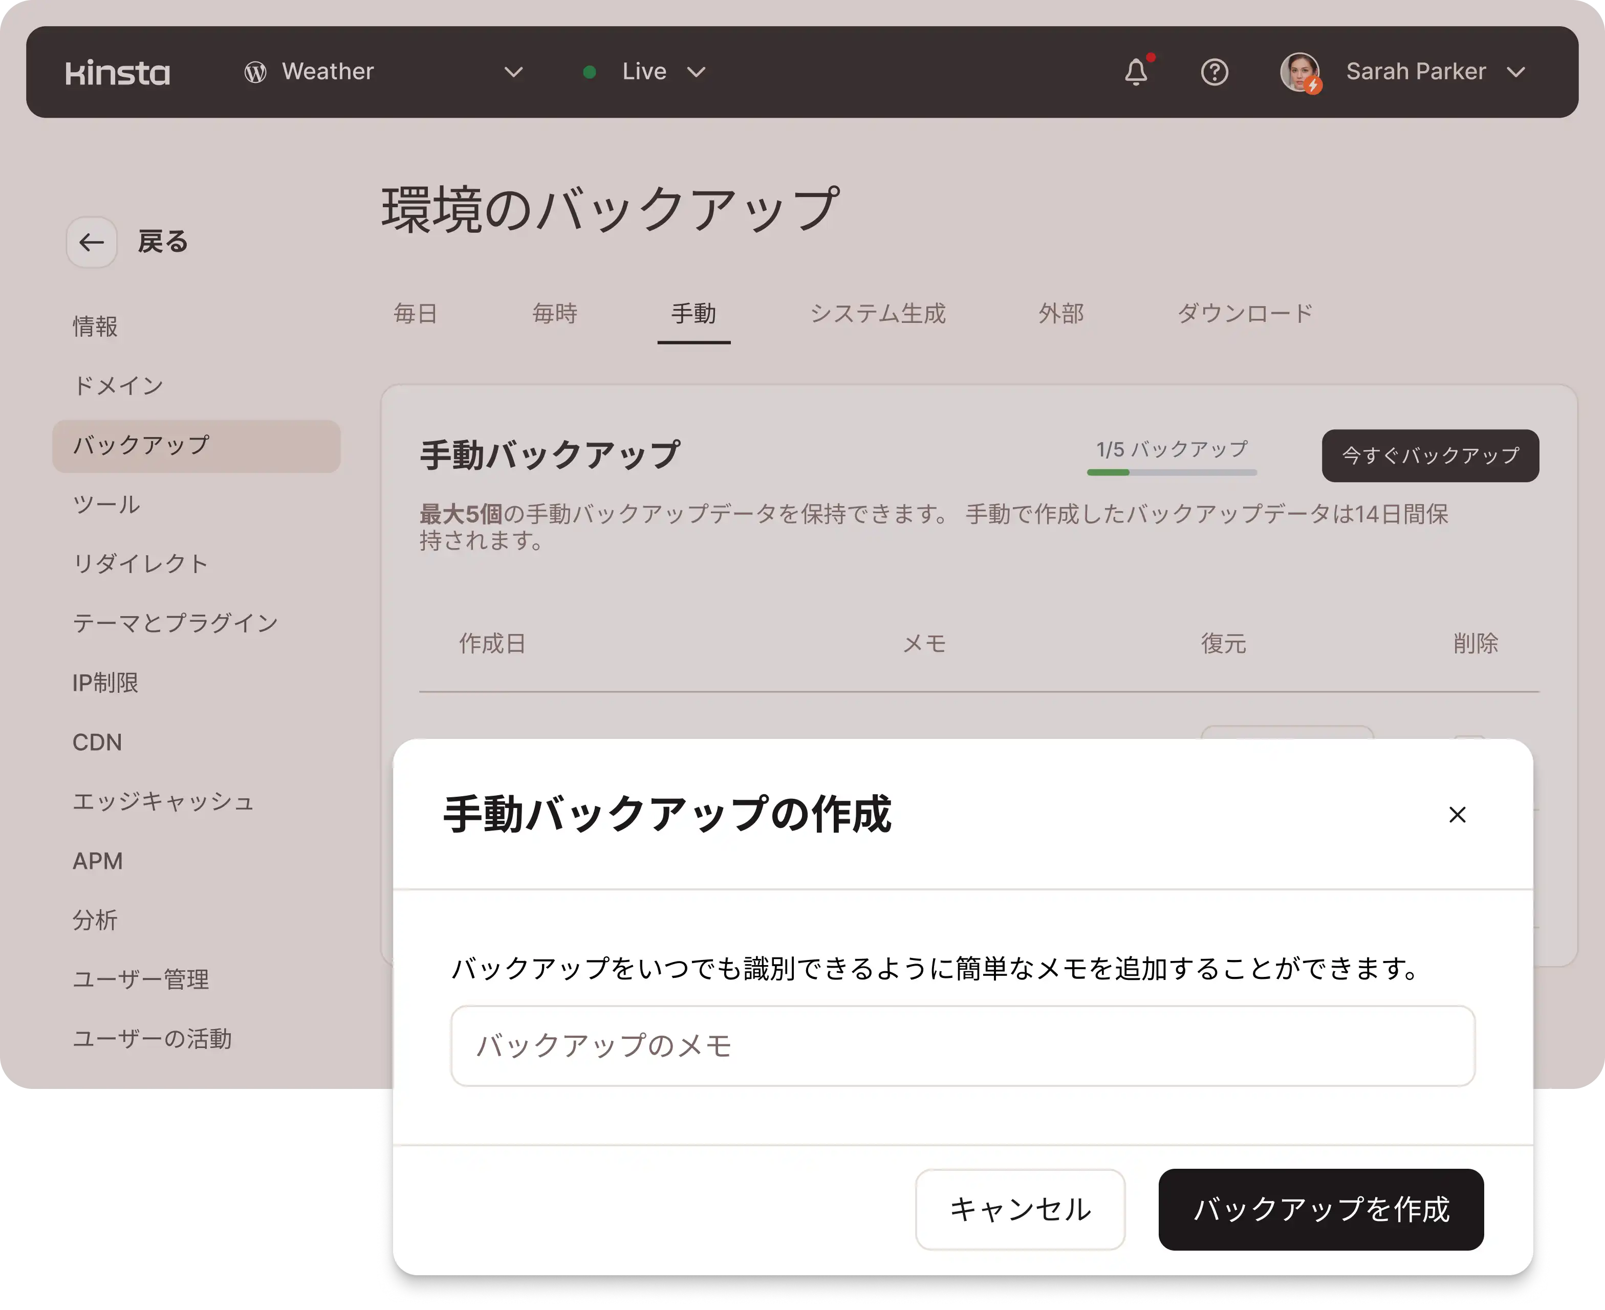Open the ダウンロード tab
1605x1310 pixels.
coord(1245,313)
